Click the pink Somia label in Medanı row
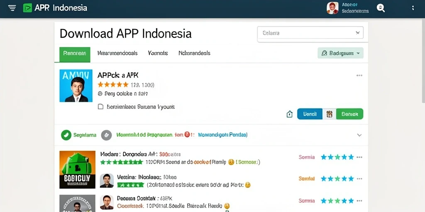This screenshot has height=212, width=425. tap(307, 157)
